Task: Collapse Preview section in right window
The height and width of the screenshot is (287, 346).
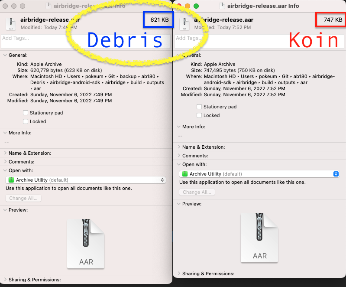Action: [179, 204]
